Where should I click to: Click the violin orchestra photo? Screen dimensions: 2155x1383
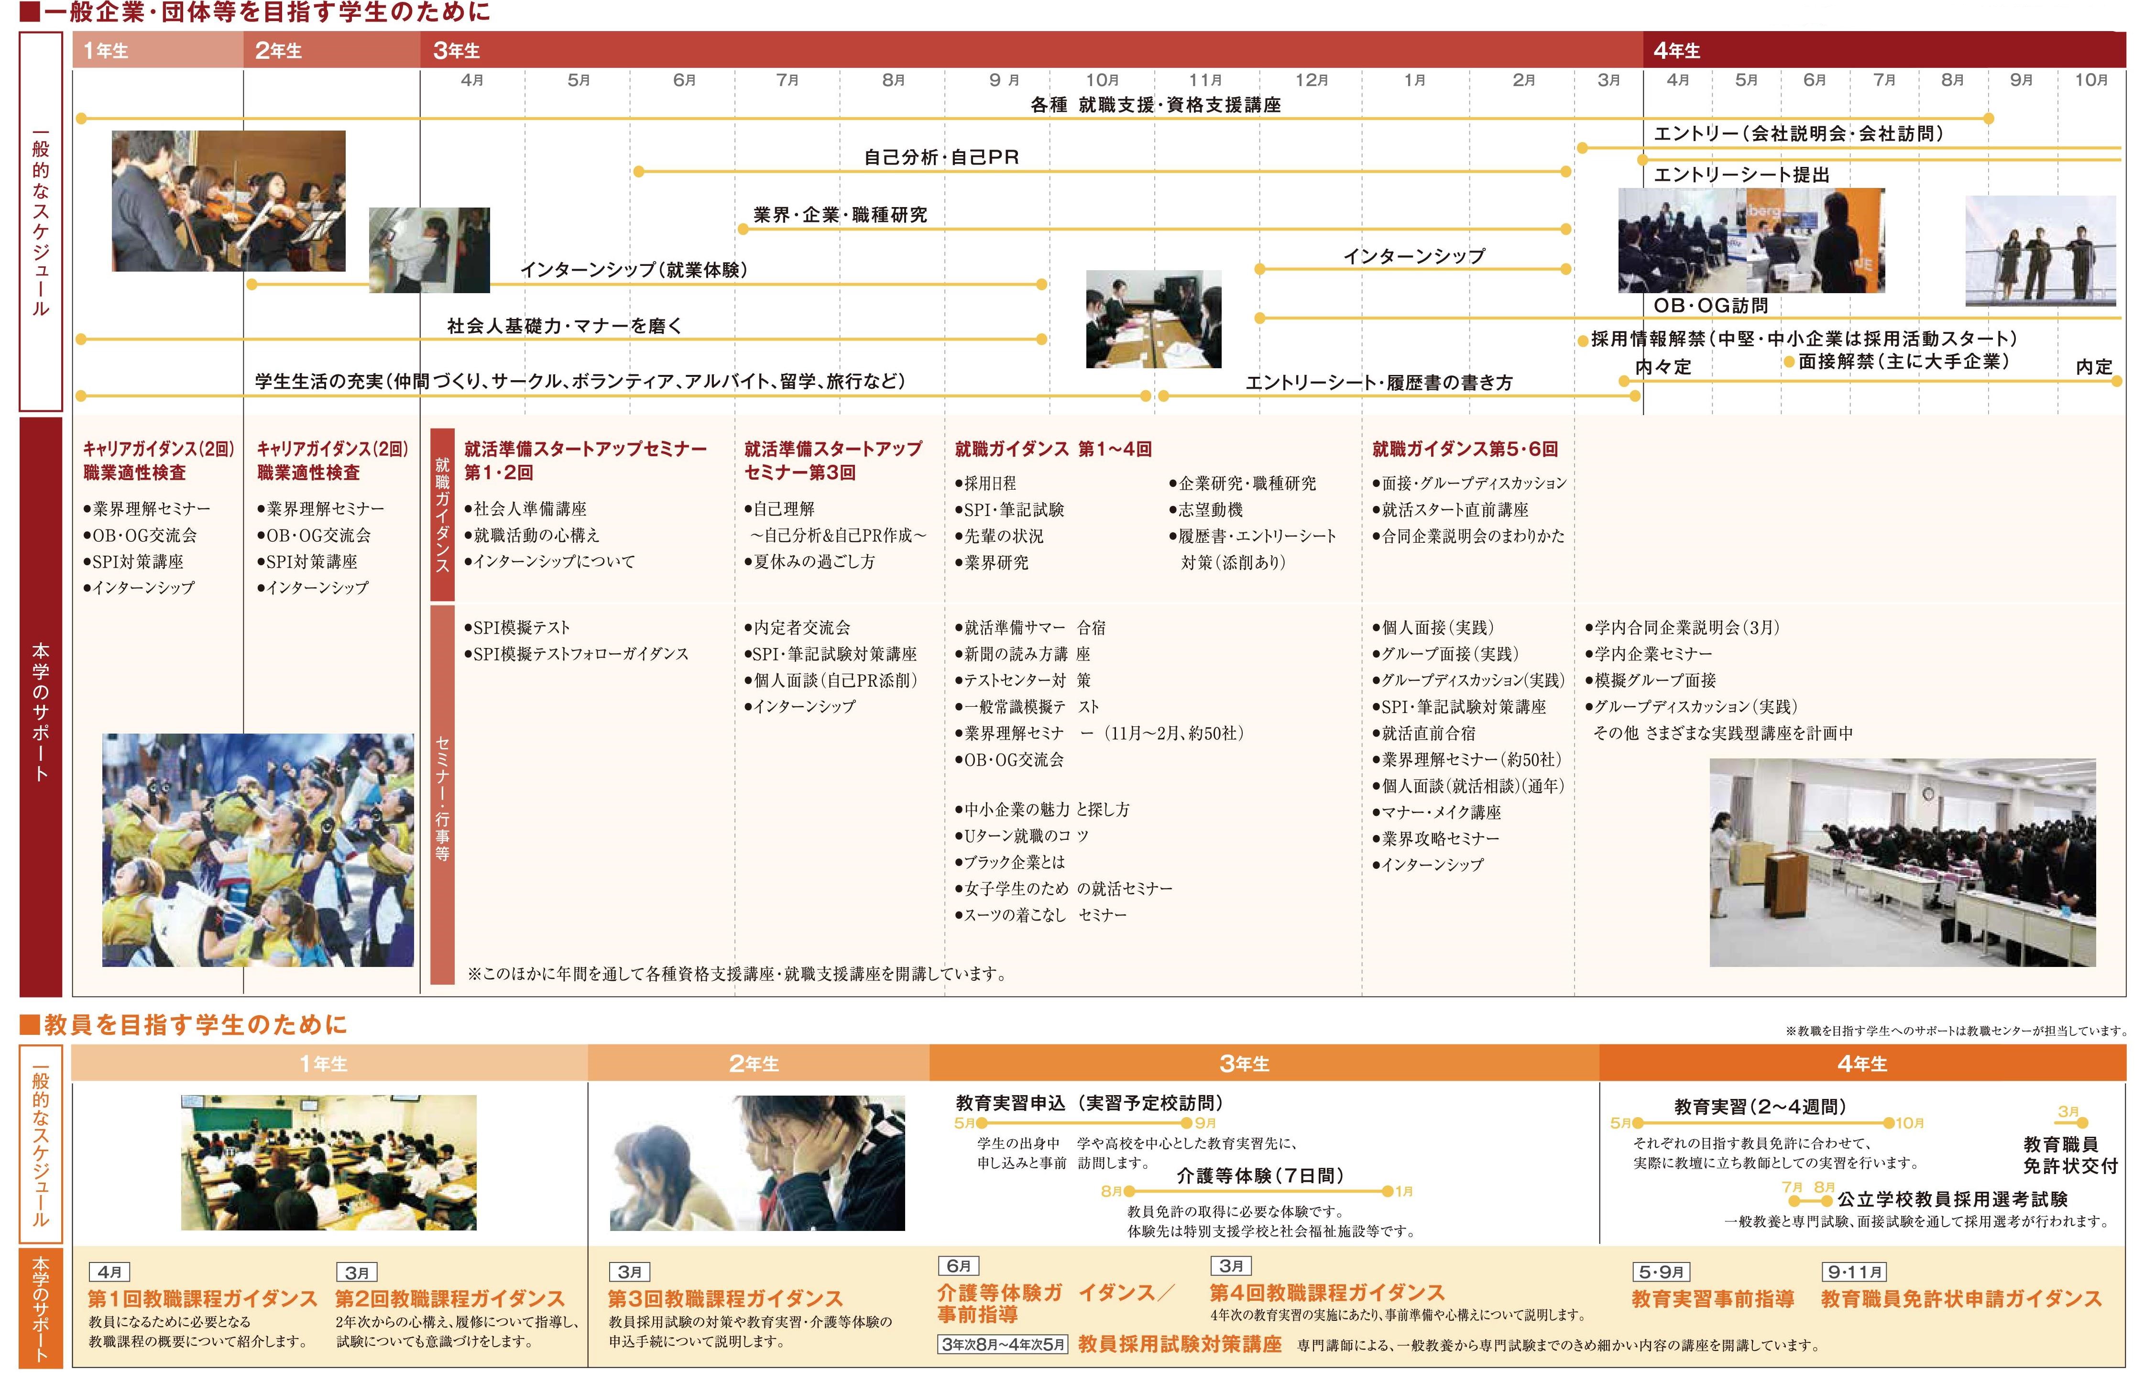point(228,200)
